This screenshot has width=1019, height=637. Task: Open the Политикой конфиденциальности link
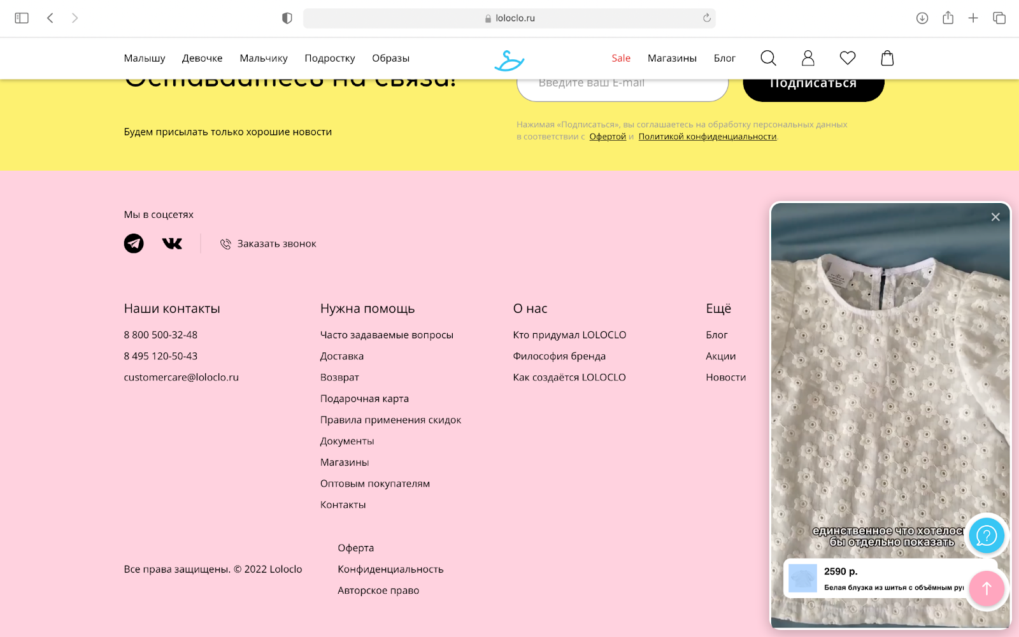(708, 137)
